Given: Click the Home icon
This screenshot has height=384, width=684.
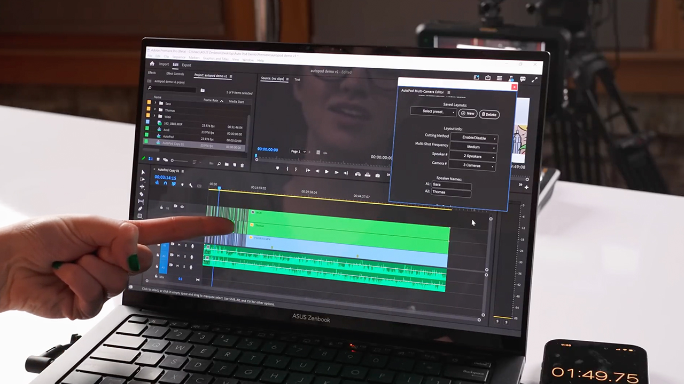Looking at the screenshot, I should (x=152, y=64).
